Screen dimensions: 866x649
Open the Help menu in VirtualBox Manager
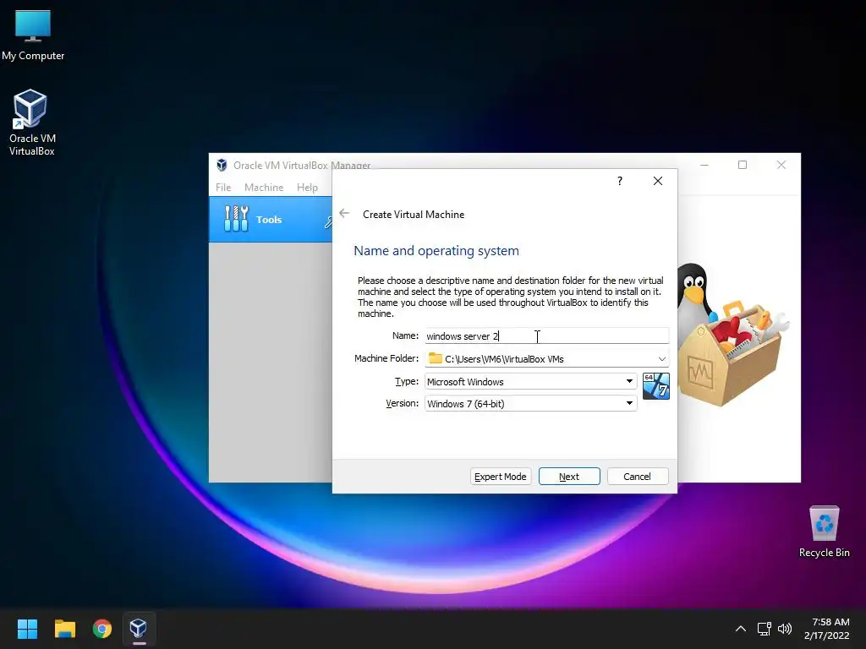point(307,187)
